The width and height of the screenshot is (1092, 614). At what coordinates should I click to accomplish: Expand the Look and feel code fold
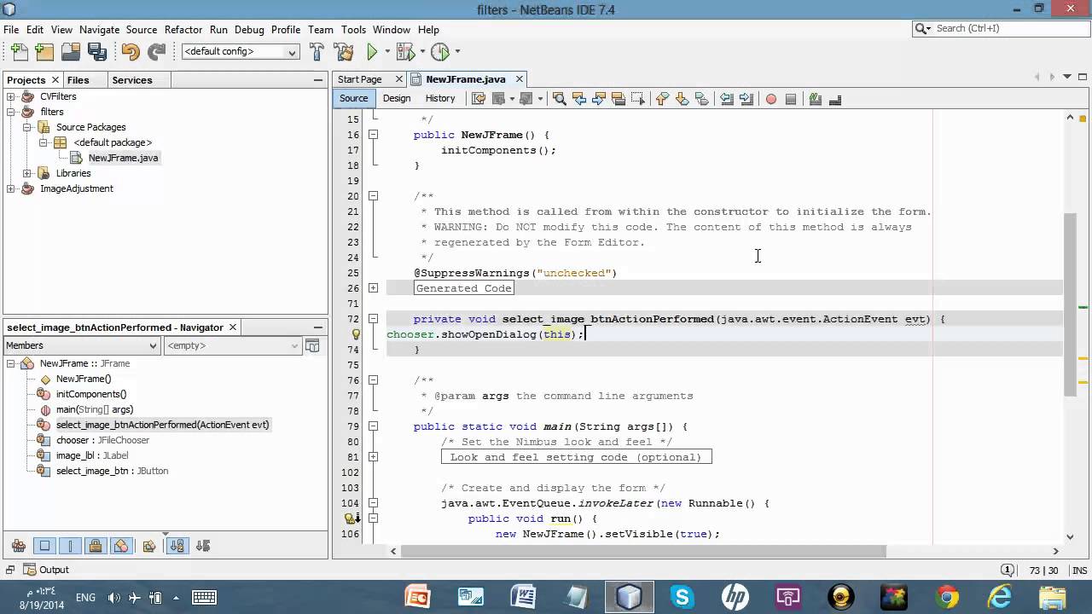[373, 457]
